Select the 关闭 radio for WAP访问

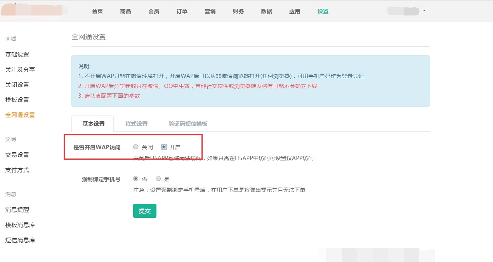coord(135,147)
